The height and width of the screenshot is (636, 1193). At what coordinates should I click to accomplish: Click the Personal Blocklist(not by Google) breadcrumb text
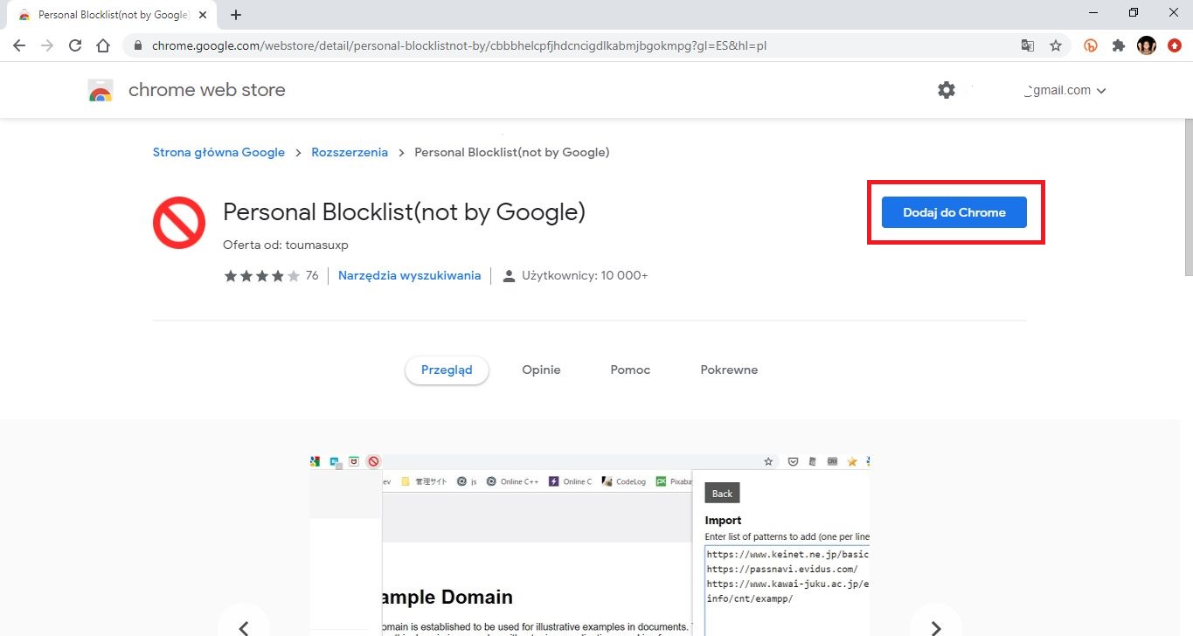coord(511,152)
